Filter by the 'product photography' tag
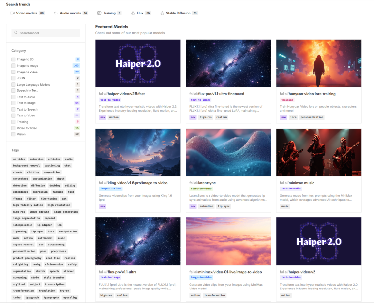This screenshot has height=303, width=374. point(27,258)
